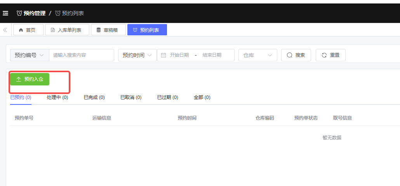
Task: Click the hamburger menu icon
Action: tap(5, 13)
